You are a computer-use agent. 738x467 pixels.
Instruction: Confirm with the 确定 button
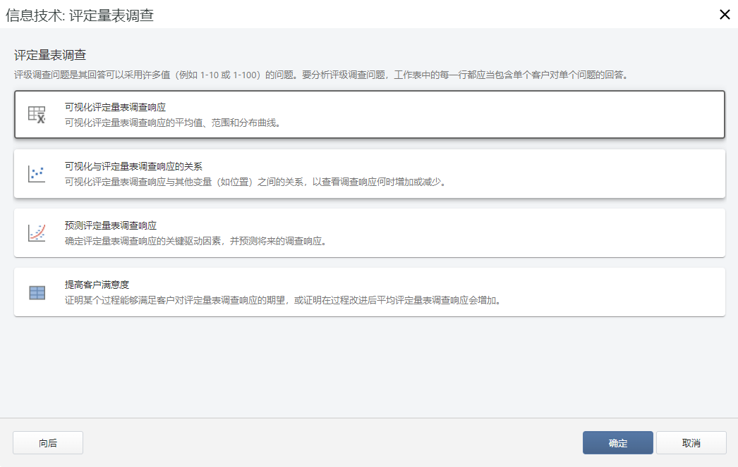(617, 442)
